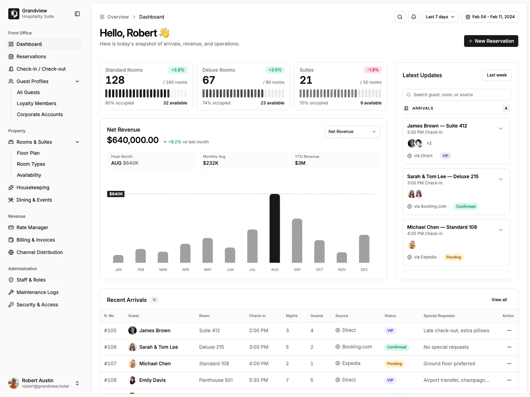Click the guest search field in Latest Updates
This screenshot has width=530, height=397.
(x=456, y=95)
